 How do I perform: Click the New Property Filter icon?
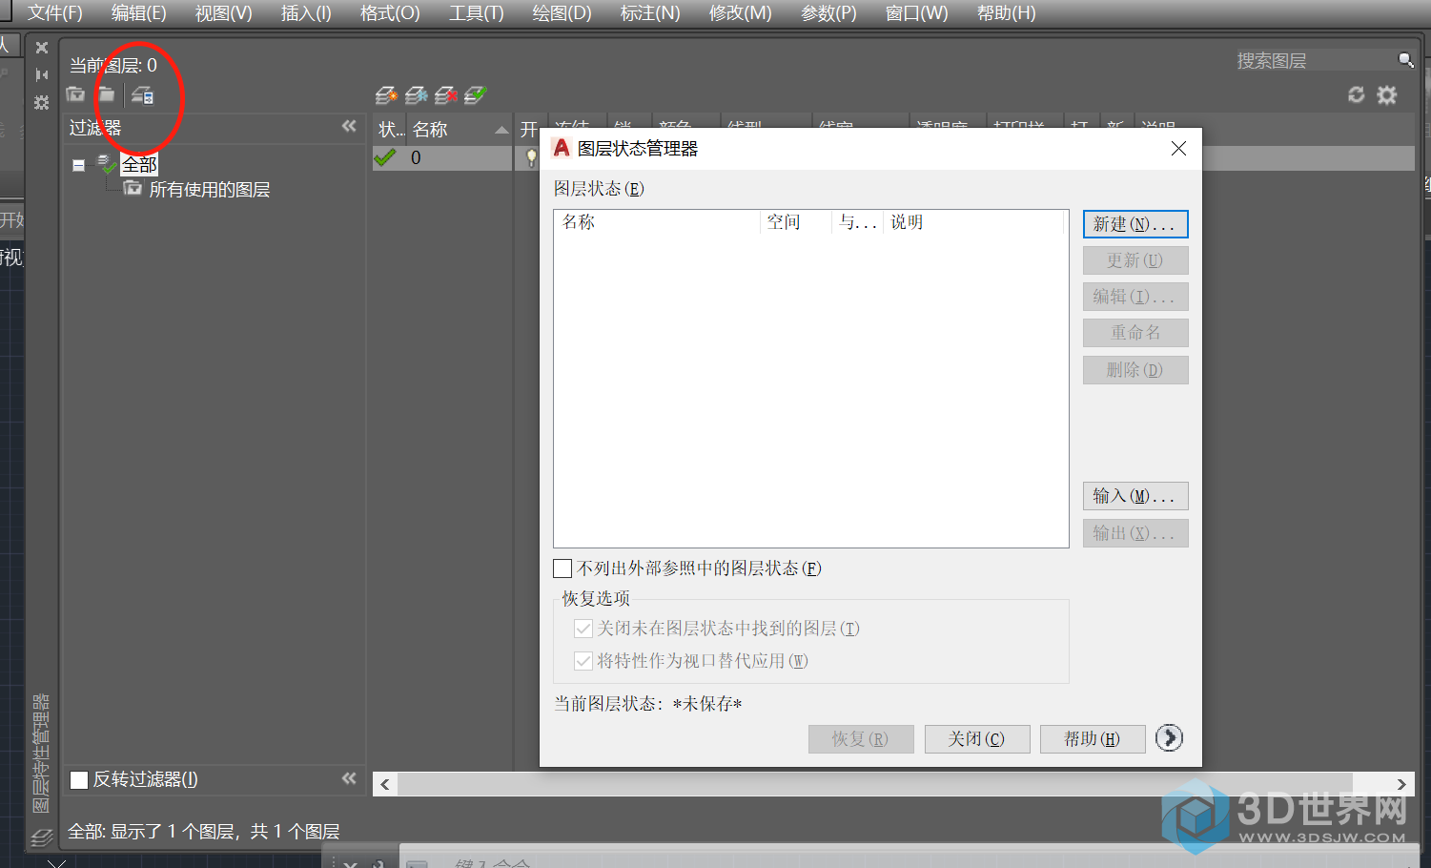pos(75,94)
